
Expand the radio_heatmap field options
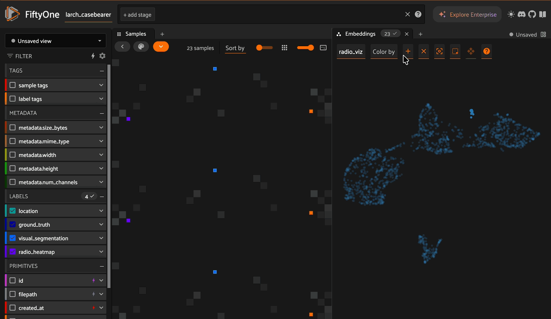(101, 252)
